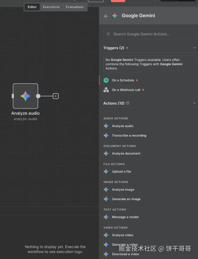Click the bolt icon after On a Schedule
The width and height of the screenshot is (198, 259).
click(x=137, y=80)
